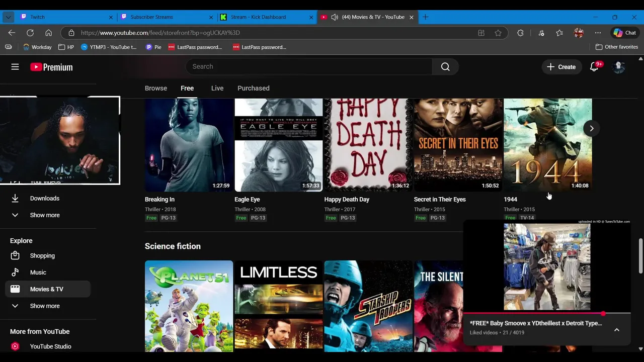Click the Eagle Eye title link
644x362 pixels.
point(247,200)
